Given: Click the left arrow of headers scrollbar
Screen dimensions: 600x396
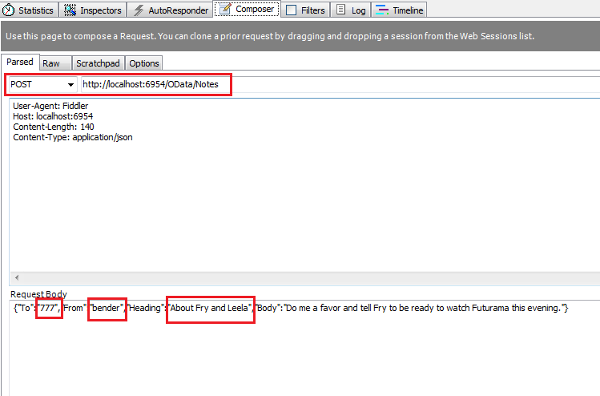Looking at the screenshot, I should 17,277.
